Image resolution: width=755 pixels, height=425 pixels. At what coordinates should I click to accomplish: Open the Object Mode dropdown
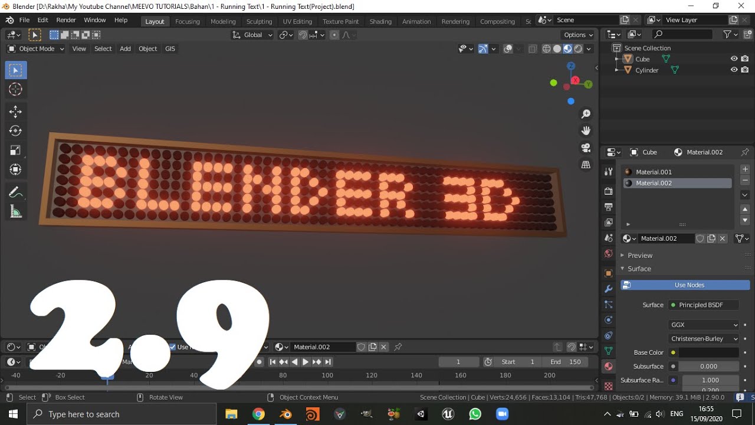tap(35, 49)
